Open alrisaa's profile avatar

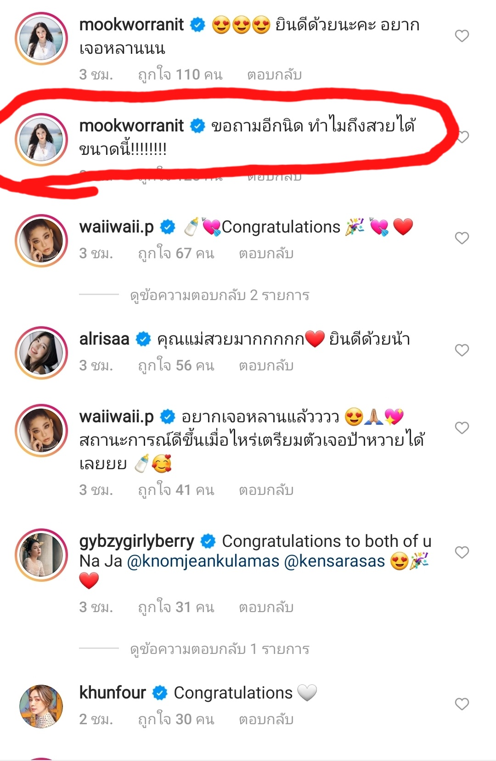41,353
